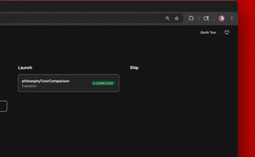The image size is (255, 157).
Task: Open the tab search icon in toolbar
Action: [x=206, y=18]
